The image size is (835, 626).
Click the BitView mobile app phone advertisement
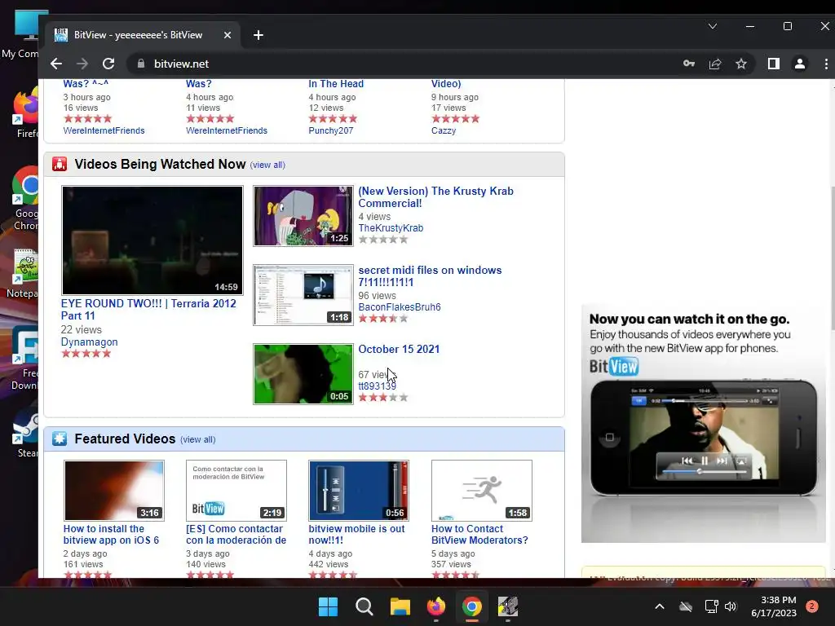click(x=703, y=423)
